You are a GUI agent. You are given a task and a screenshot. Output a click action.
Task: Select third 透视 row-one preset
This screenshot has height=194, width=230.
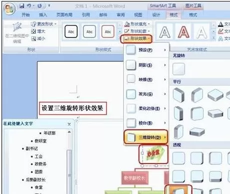[216, 159]
